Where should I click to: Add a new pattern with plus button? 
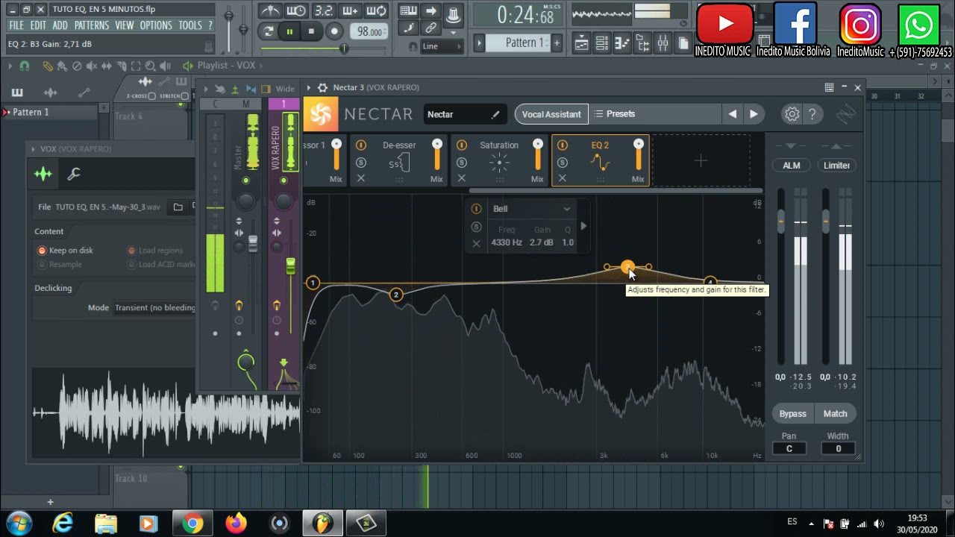coord(557,43)
